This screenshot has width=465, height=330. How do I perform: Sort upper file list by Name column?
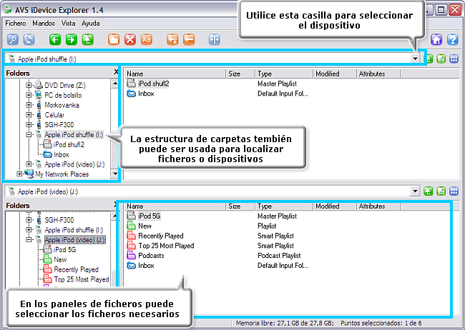(175, 74)
